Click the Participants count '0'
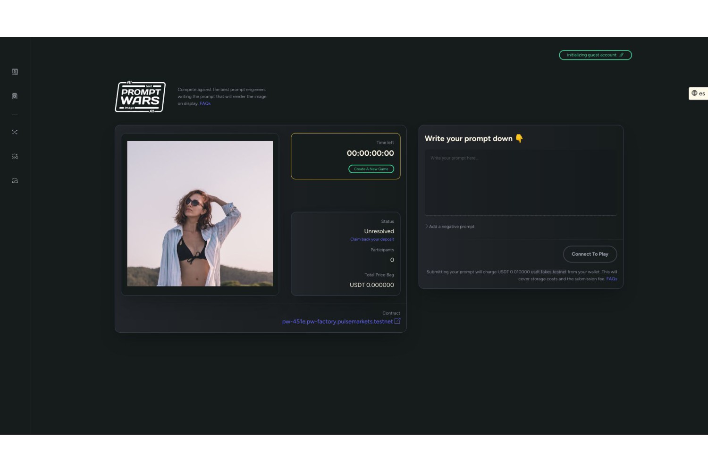The height and width of the screenshot is (472, 708). coord(392,260)
